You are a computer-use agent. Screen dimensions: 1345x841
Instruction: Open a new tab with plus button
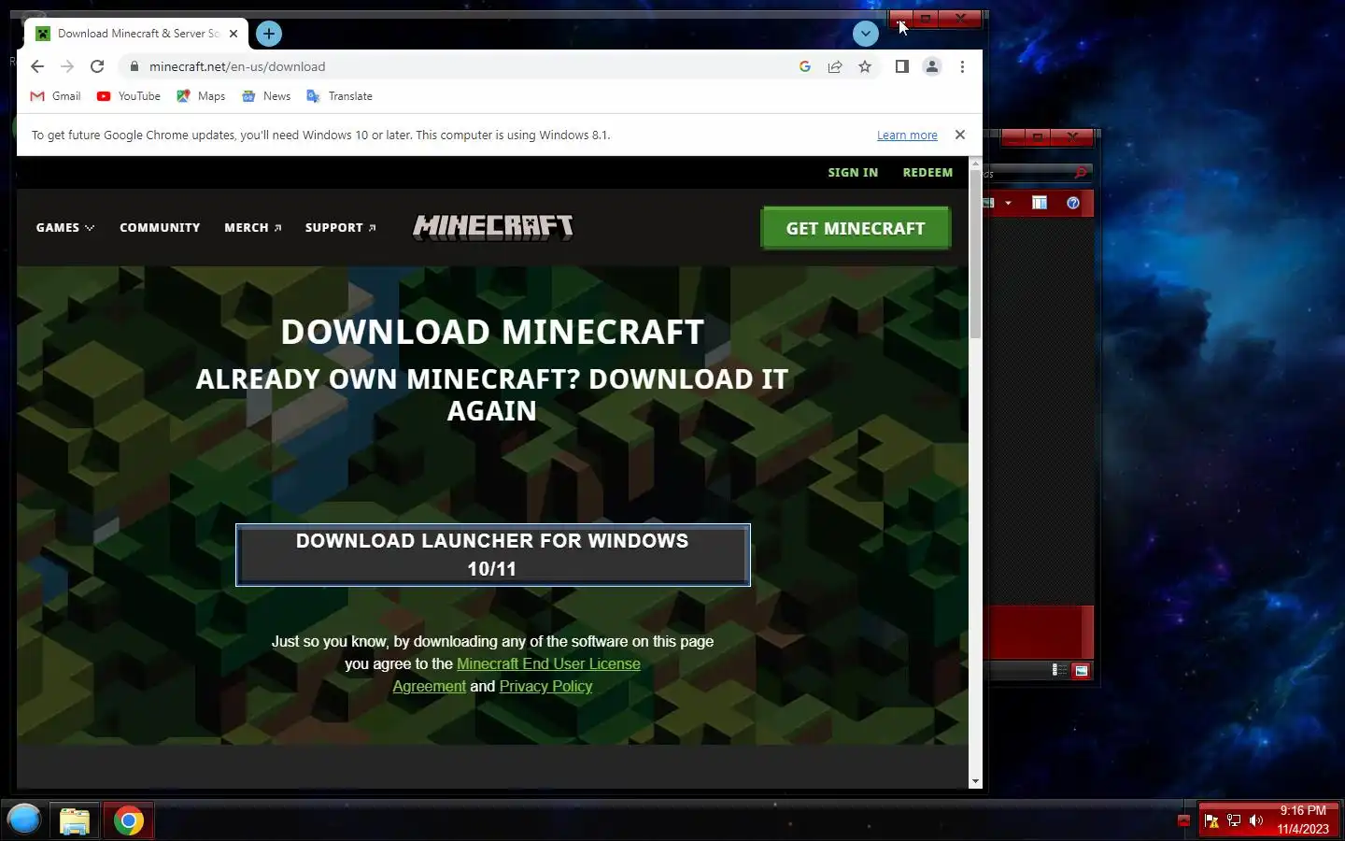pyautogui.click(x=269, y=34)
